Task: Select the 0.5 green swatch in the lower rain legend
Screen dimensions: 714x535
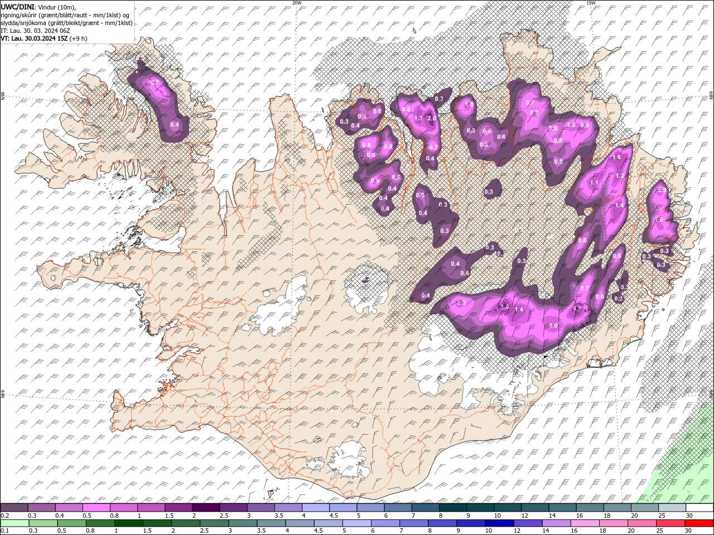Action: [72, 523]
